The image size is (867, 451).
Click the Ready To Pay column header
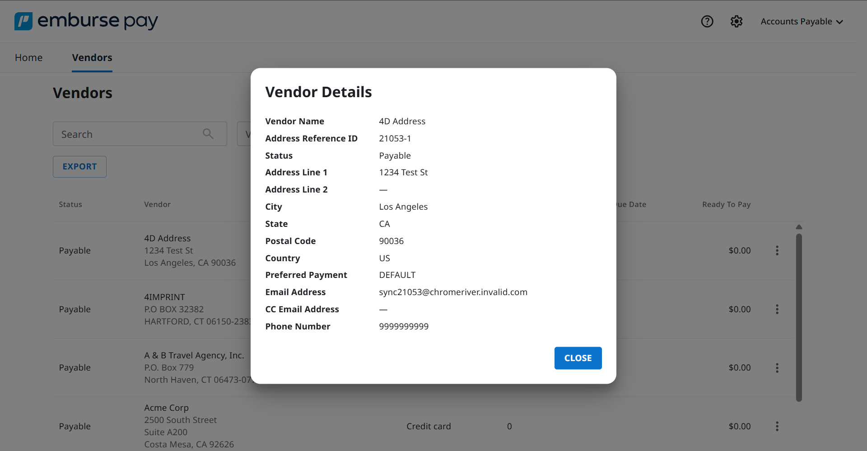(x=726, y=204)
